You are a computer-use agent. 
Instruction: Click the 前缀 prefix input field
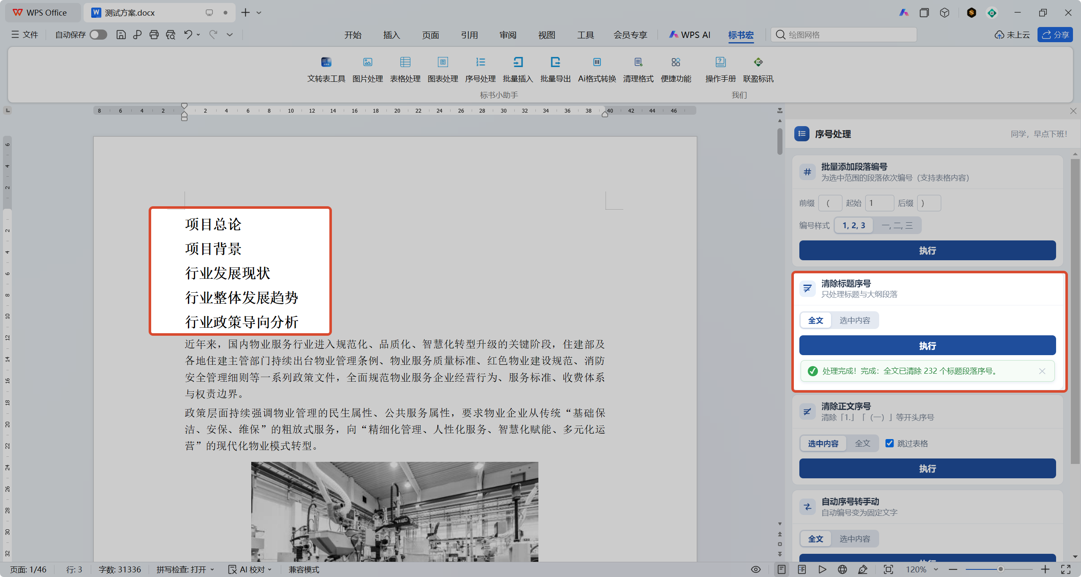coord(830,203)
